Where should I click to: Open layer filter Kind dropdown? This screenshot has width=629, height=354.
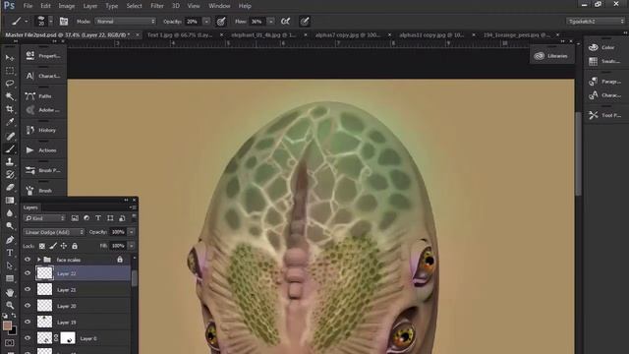click(x=44, y=218)
